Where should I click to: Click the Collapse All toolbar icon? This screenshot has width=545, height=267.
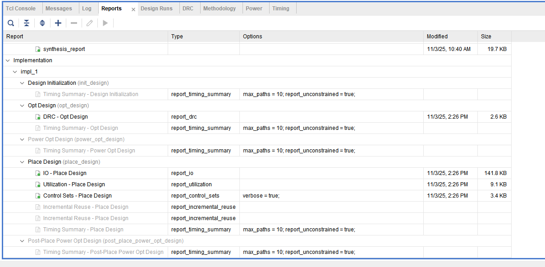pyautogui.click(x=27, y=23)
